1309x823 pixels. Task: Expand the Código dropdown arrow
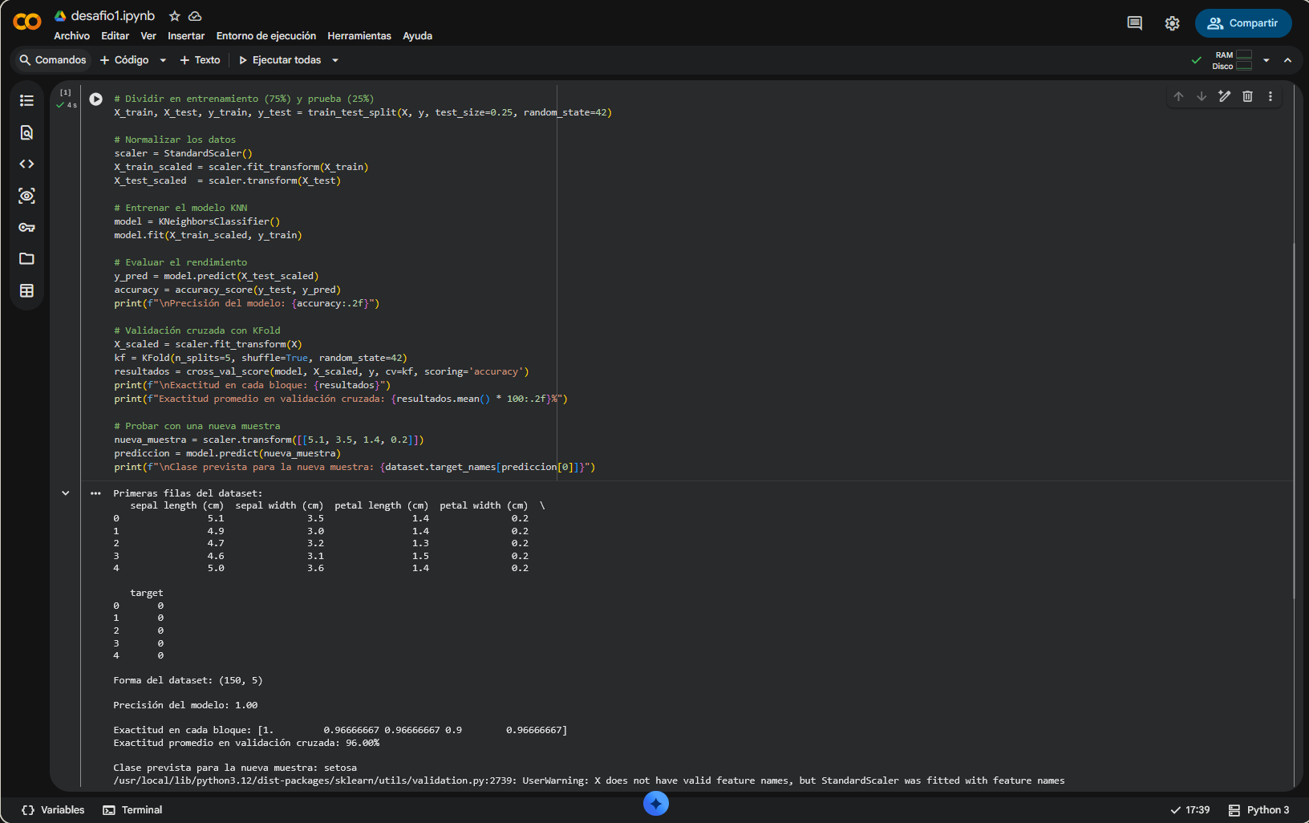(163, 60)
